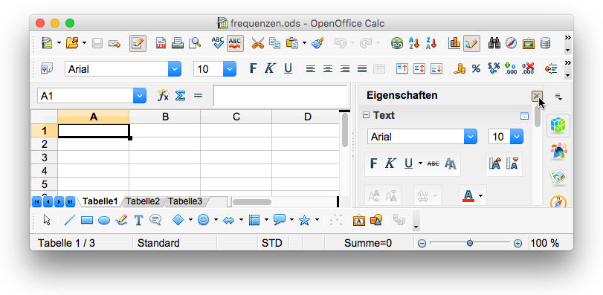Image resolution: width=603 pixels, height=295 pixels.
Task: Delete decimal place icon
Action: point(528,69)
